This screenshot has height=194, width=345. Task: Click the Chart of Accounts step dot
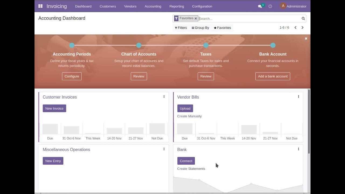139,45
